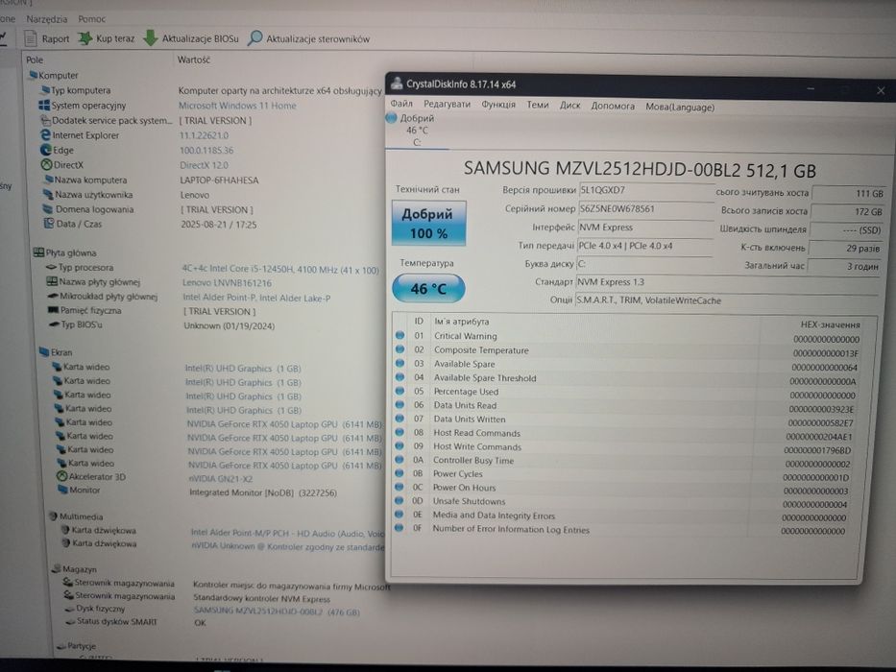Open the Теми menu in CrystalDiskInfo
The image size is (896, 672).
tap(538, 105)
